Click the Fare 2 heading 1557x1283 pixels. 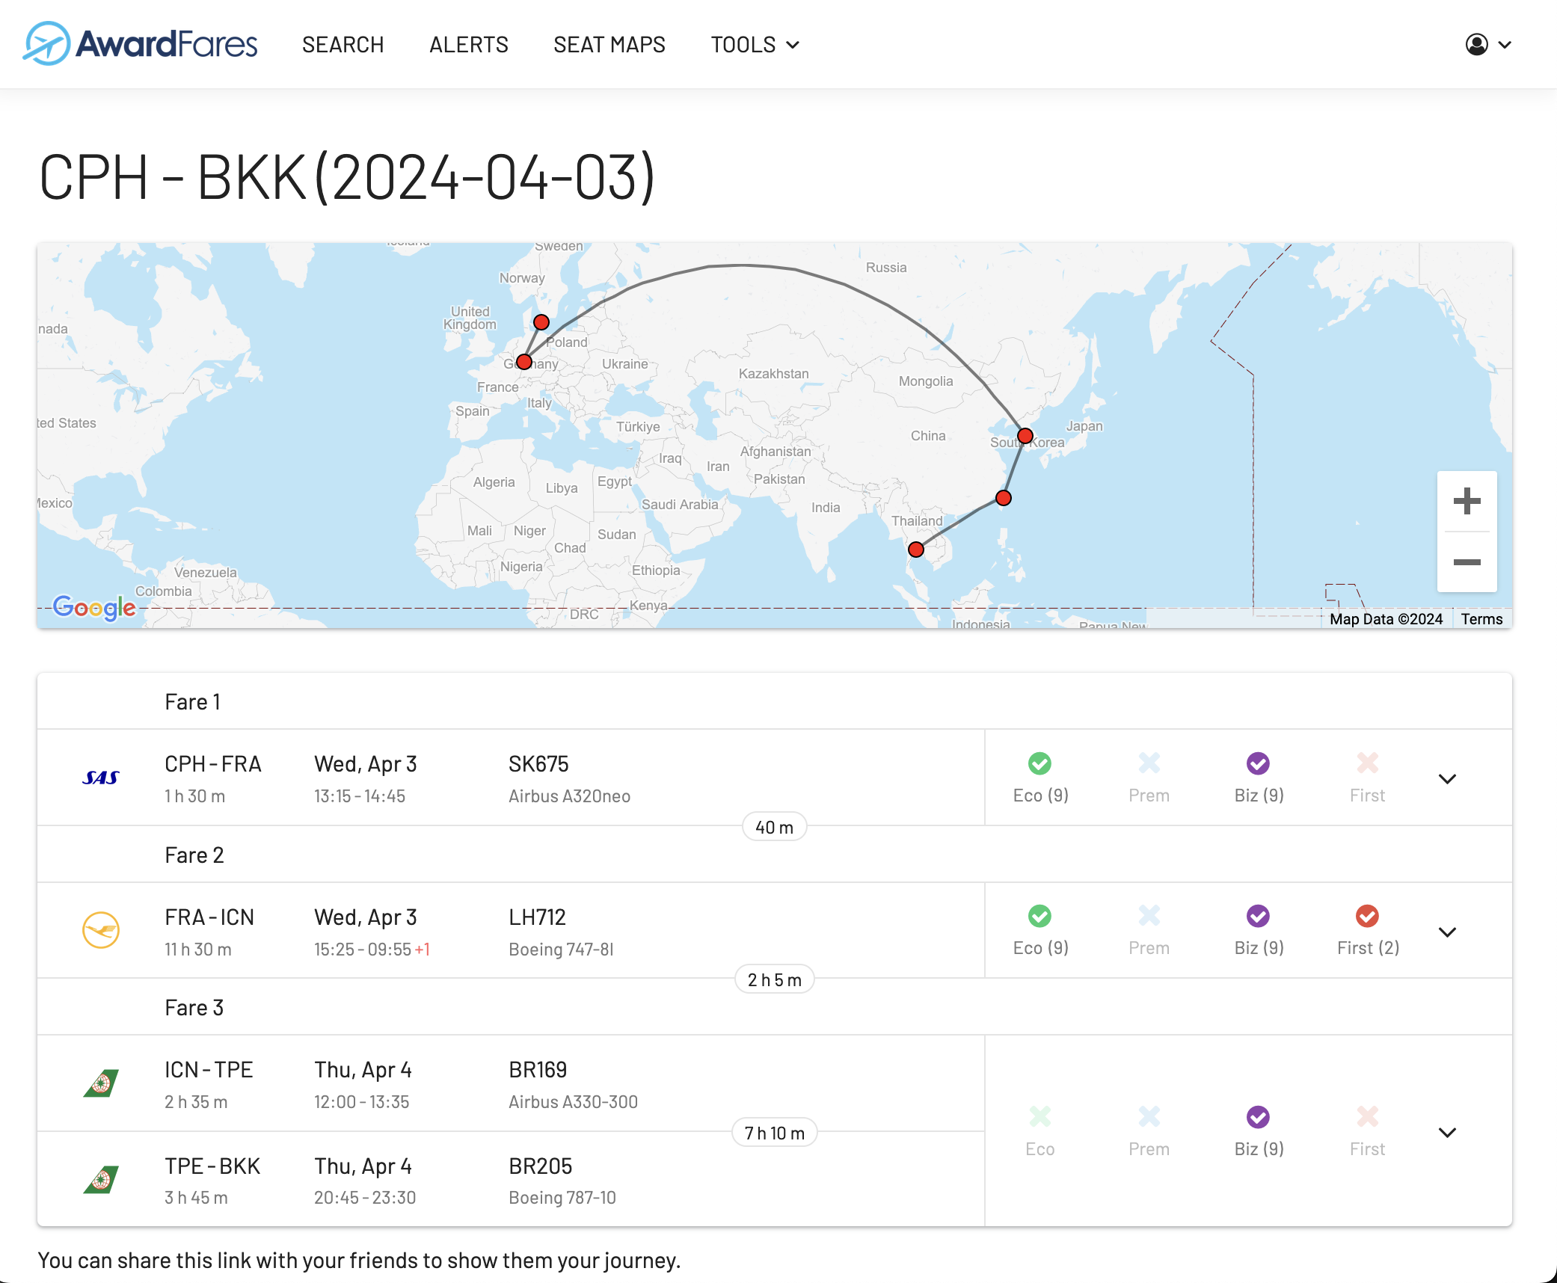pyautogui.click(x=194, y=855)
